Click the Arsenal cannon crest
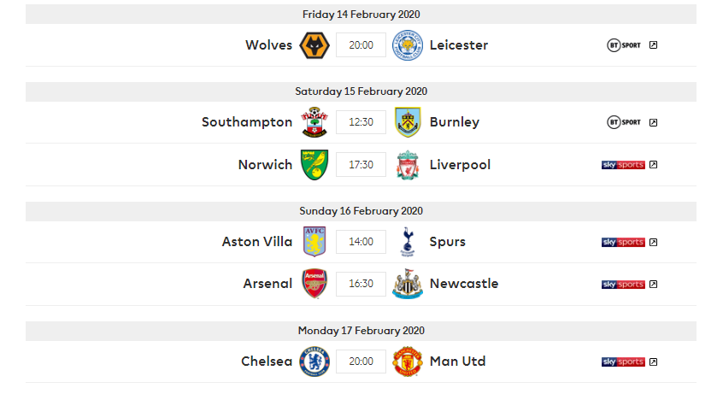723x394 pixels. coord(314,284)
